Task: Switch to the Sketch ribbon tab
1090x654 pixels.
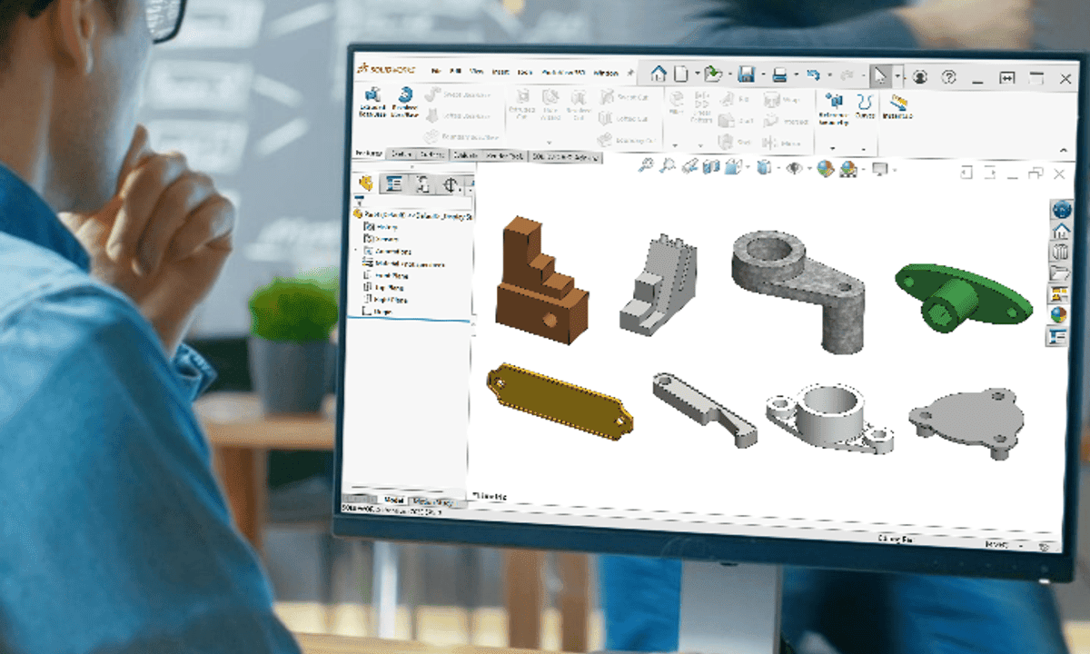Action: (x=400, y=156)
